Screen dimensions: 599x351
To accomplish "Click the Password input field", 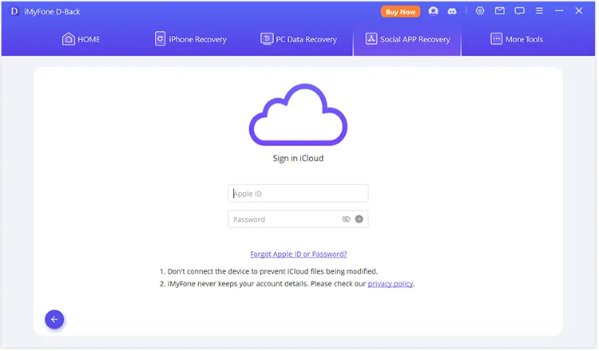I will (299, 219).
